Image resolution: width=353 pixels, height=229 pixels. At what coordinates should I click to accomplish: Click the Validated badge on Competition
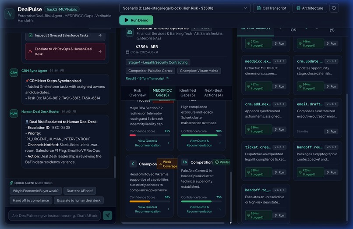[222, 162]
